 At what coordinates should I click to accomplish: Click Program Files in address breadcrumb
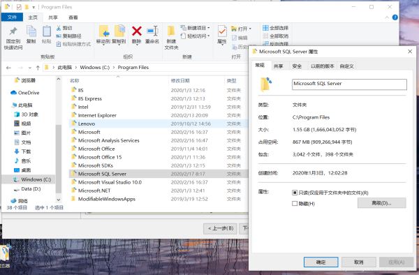click(133, 68)
